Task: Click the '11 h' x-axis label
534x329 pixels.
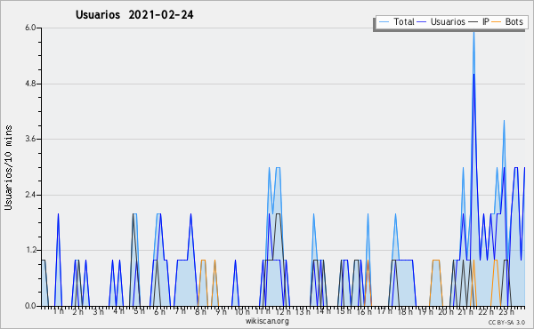Action: (x=263, y=311)
